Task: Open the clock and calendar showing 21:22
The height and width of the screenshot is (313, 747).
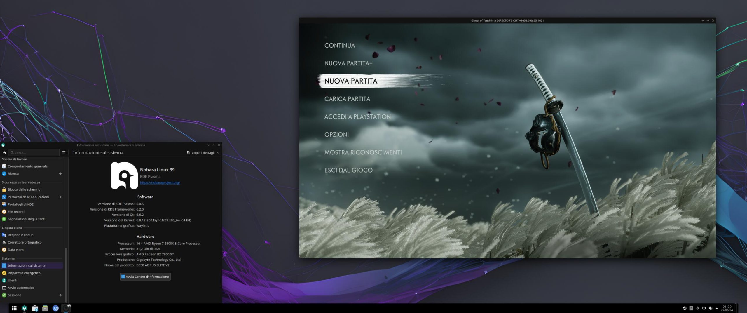Action: coord(727,308)
